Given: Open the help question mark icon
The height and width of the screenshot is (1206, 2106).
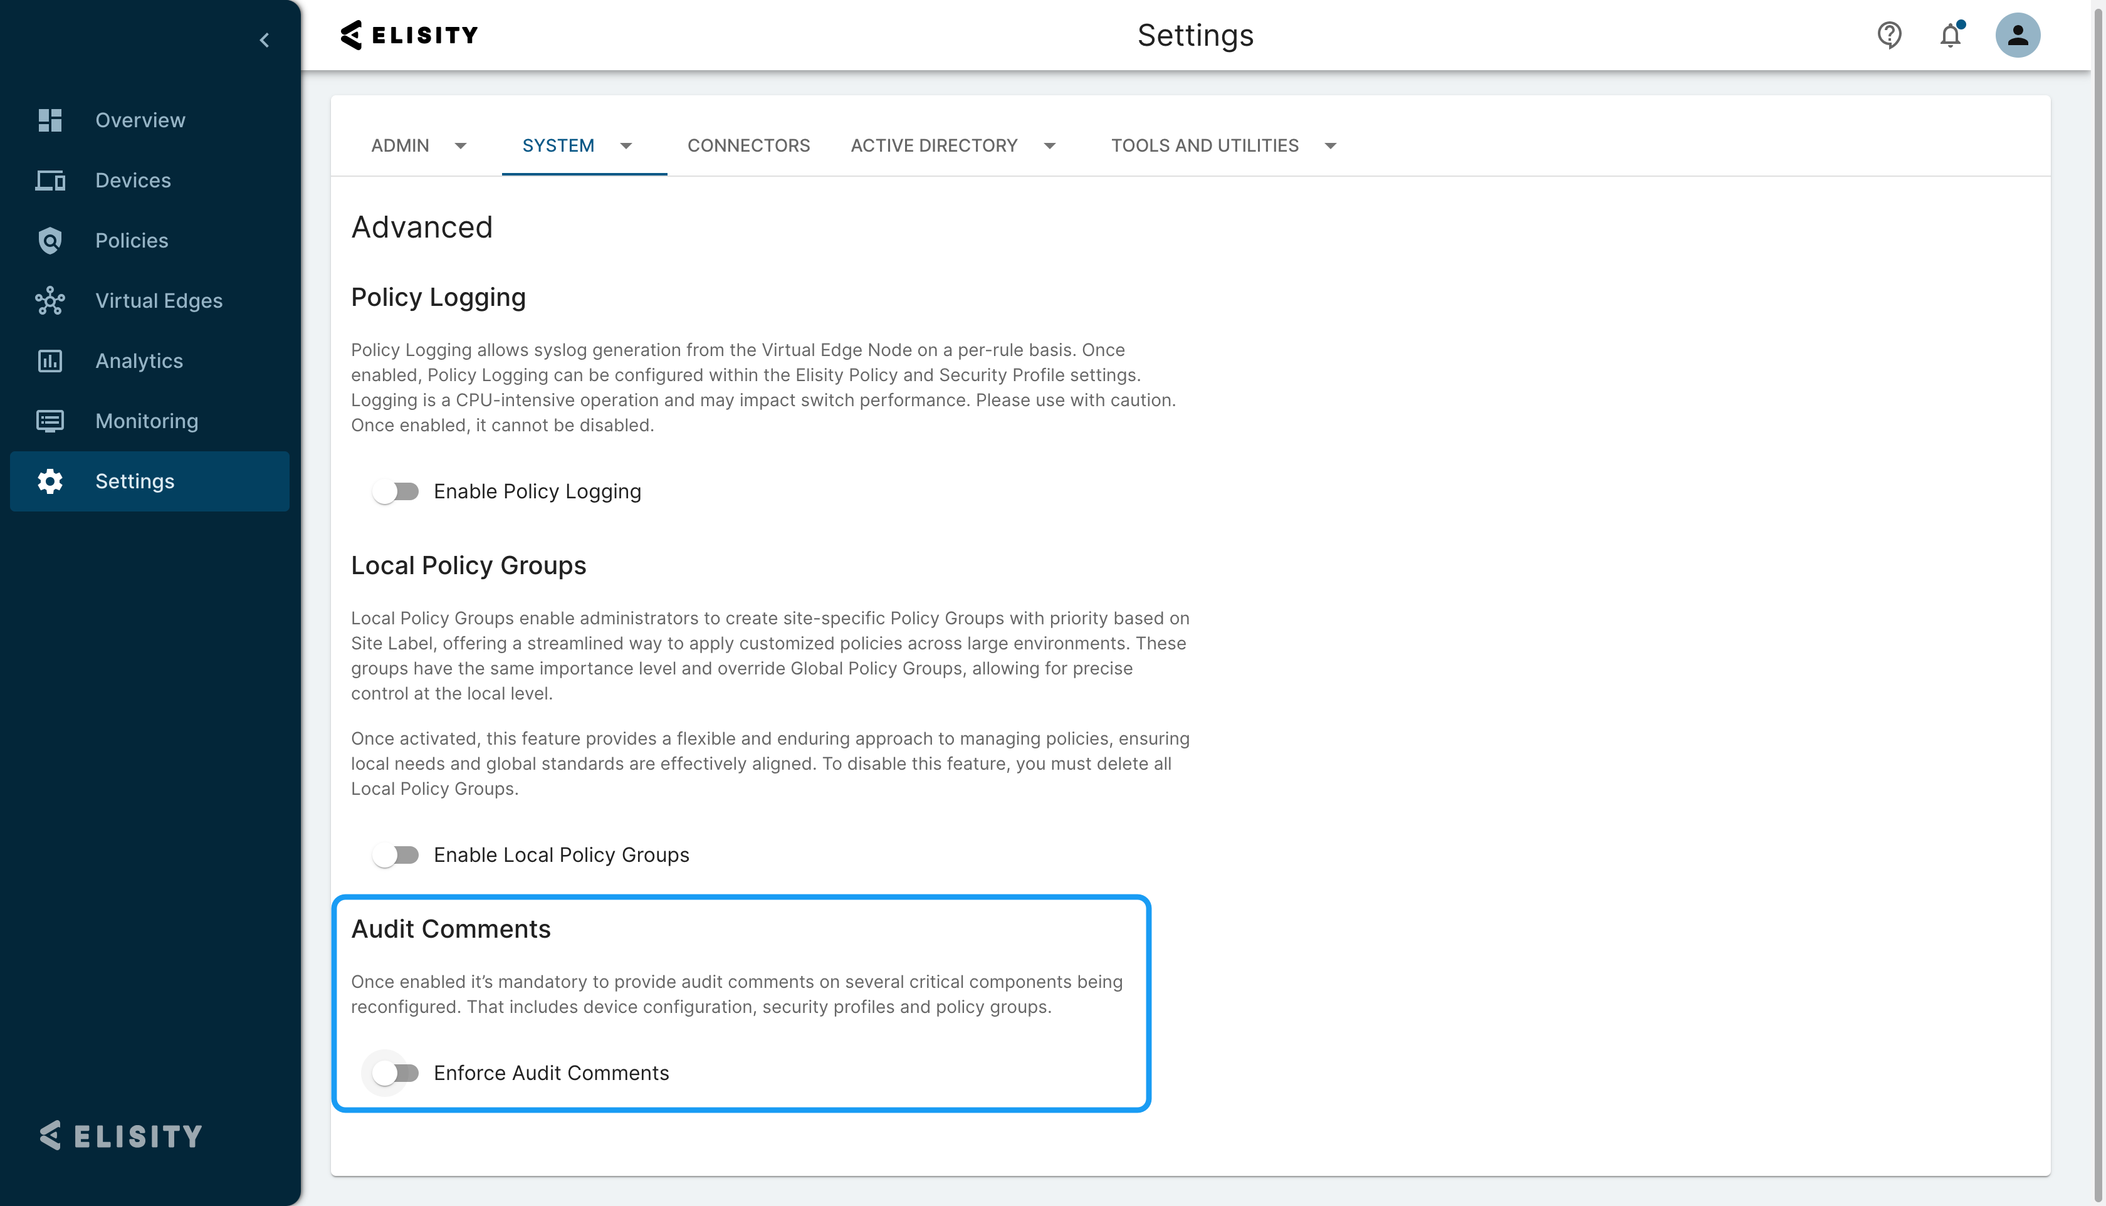Looking at the screenshot, I should pyautogui.click(x=1889, y=35).
